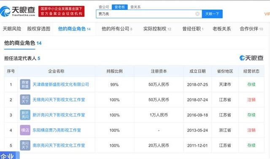
Task: Click the 1万人民币 registered capital cell
Action: click(159, 115)
